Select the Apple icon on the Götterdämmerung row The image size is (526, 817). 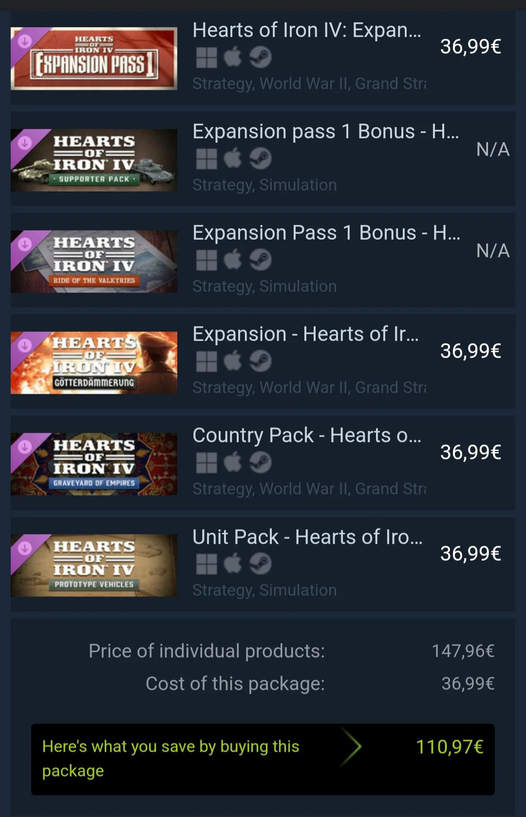click(233, 361)
